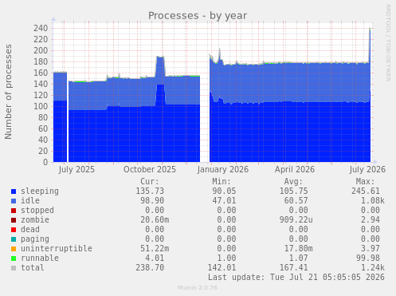Click total minimum value 142.01
The image size is (396, 296).
point(222,268)
